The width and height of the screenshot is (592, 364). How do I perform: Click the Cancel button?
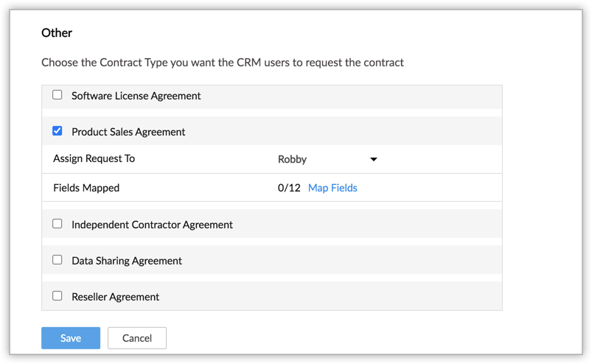137,338
